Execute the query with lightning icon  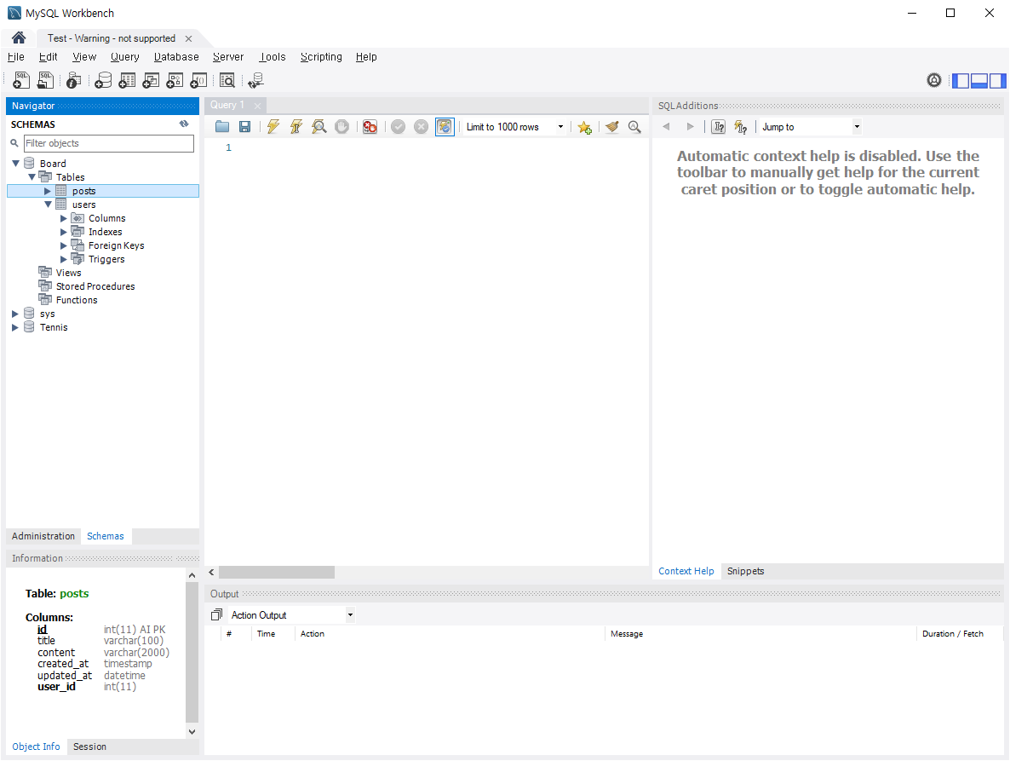click(x=273, y=127)
